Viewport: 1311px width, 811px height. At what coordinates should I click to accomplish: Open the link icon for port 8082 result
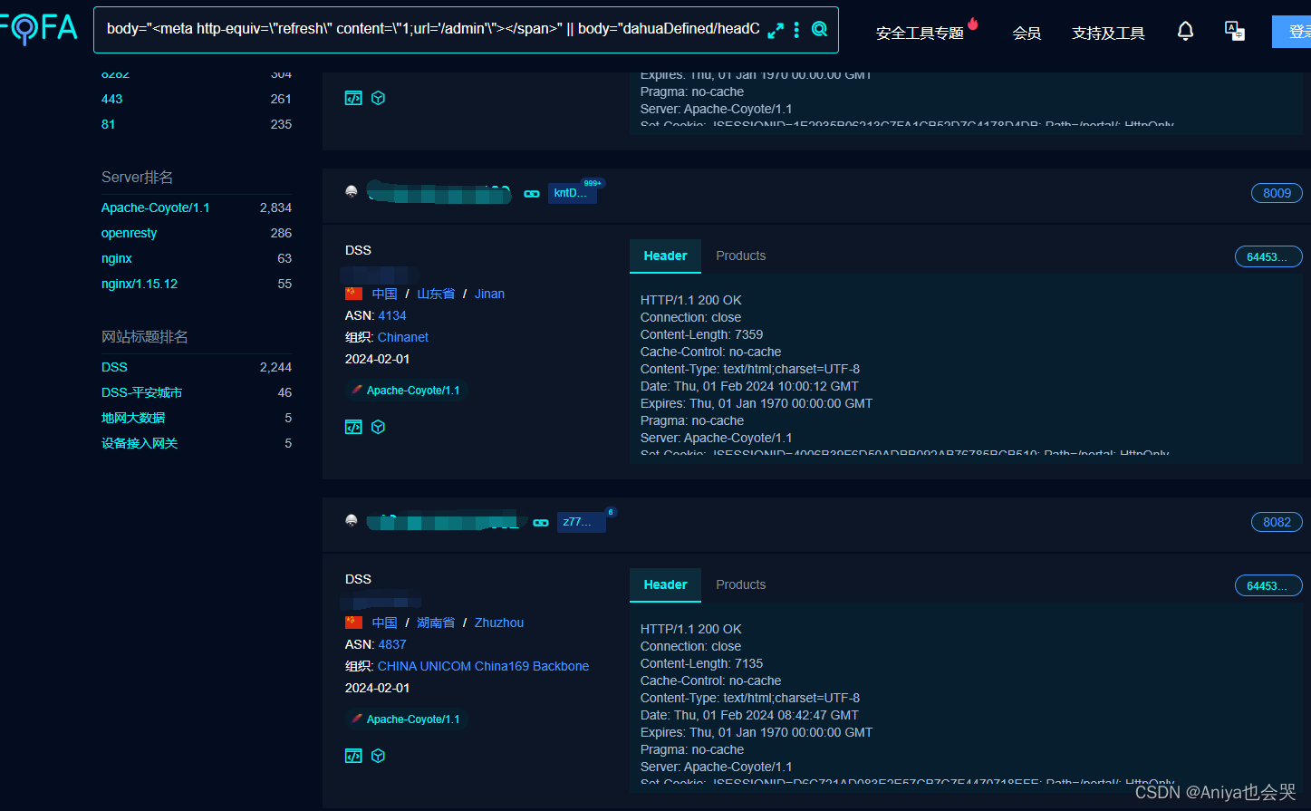(541, 523)
